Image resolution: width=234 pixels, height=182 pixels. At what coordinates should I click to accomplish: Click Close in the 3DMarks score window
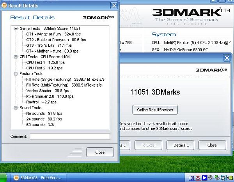(212, 145)
